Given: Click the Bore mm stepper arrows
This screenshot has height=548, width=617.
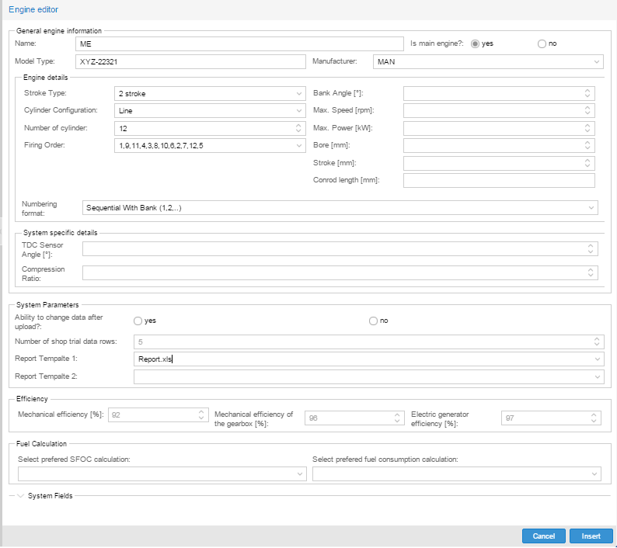Looking at the screenshot, I should point(587,145).
